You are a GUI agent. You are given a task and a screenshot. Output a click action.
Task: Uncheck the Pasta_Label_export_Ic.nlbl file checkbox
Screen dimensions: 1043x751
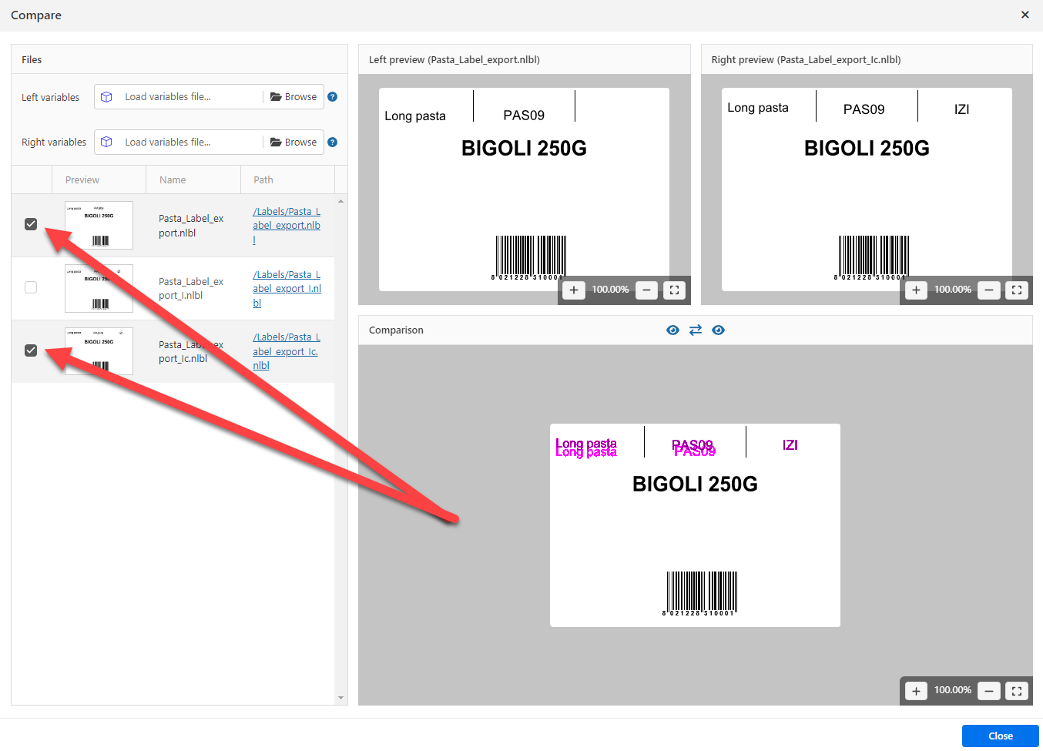[31, 350]
